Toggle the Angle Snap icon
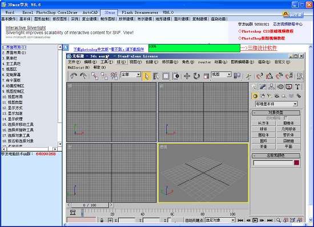Image resolution: width=314 pixels, height=227 pixels. coord(269,76)
